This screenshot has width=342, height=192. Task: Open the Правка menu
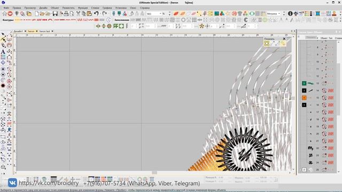coord(17,8)
